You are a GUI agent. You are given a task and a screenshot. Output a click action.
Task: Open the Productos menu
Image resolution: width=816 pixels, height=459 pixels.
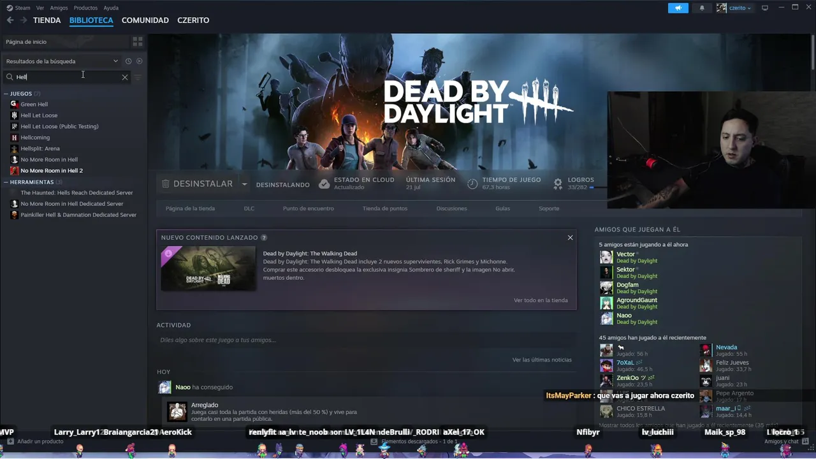click(85, 8)
